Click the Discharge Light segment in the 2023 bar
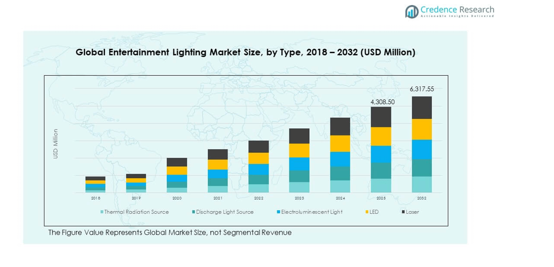This screenshot has height=267, width=554. coord(299,176)
